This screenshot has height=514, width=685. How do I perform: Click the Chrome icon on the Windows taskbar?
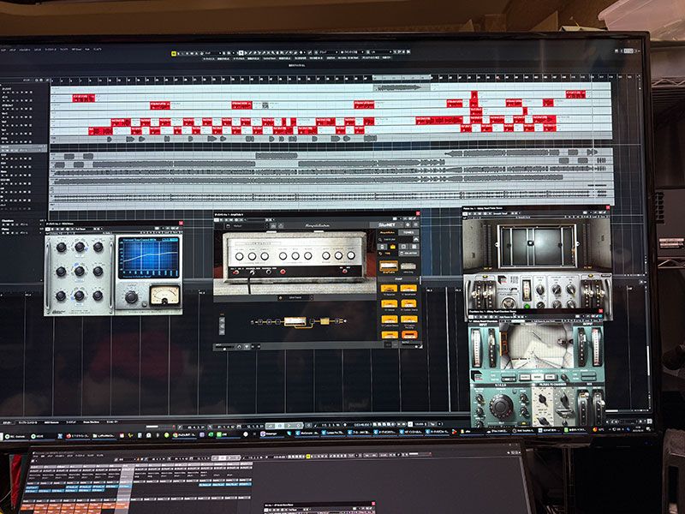(x=176, y=435)
